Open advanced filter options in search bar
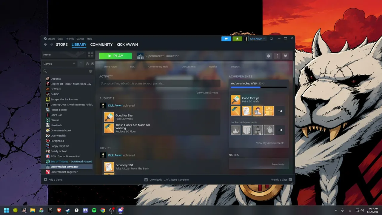The height and width of the screenshot is (215, 382). tap(90, 71)
